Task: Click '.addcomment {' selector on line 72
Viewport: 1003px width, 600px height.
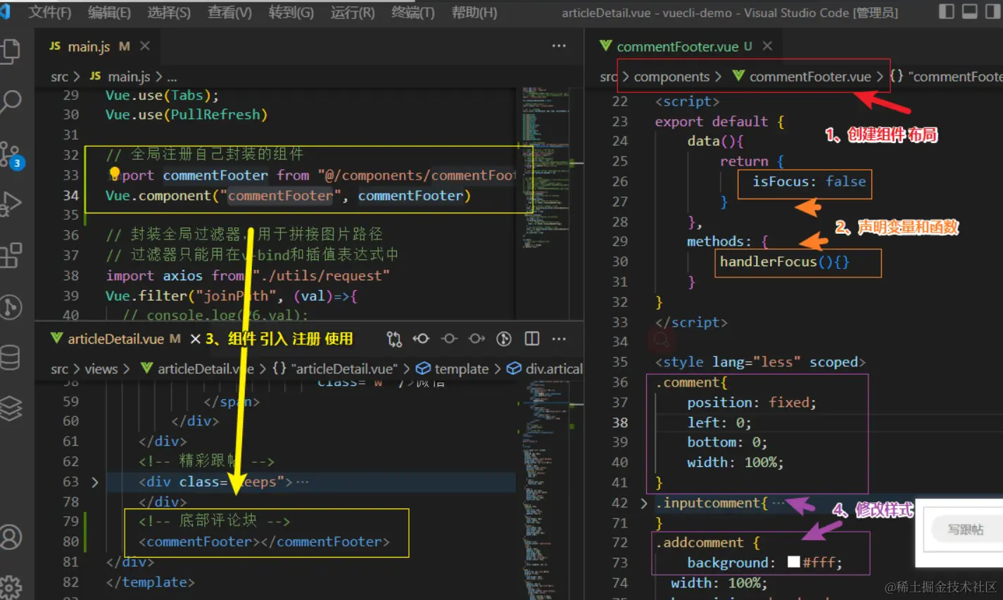Action: (707, 542)
